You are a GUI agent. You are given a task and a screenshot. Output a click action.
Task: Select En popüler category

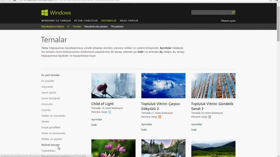tap(48, 81)
